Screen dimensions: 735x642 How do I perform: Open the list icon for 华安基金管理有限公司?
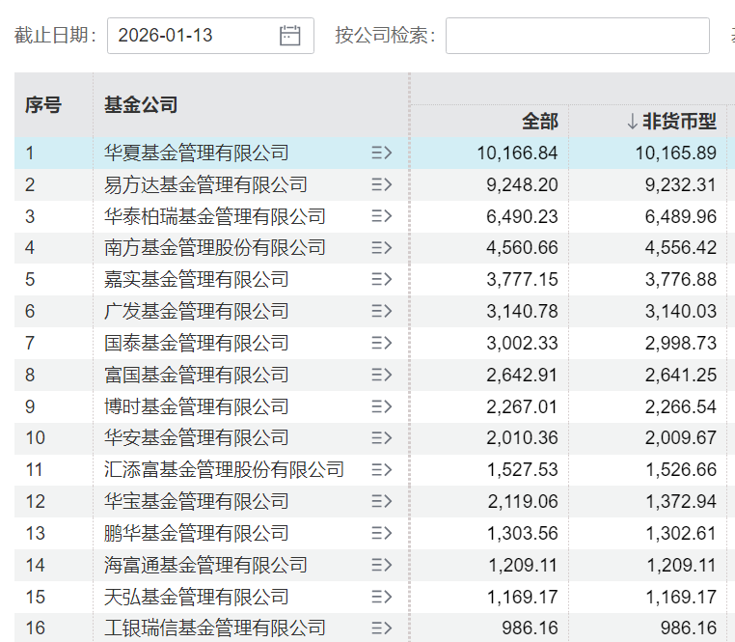(x=381, y=438)
